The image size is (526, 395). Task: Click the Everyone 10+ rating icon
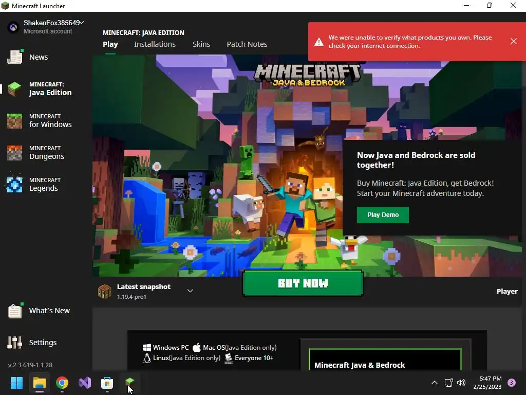[x=229, y=358]
